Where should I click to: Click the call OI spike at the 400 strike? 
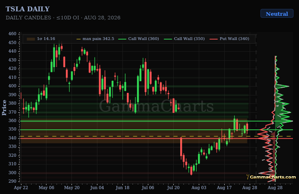282,86
